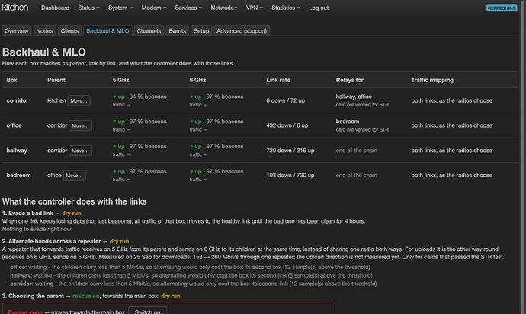The width and height of the screenshot is (526, 314).
Task: Open the Modem dropdown
Action: tap(154, 8)
